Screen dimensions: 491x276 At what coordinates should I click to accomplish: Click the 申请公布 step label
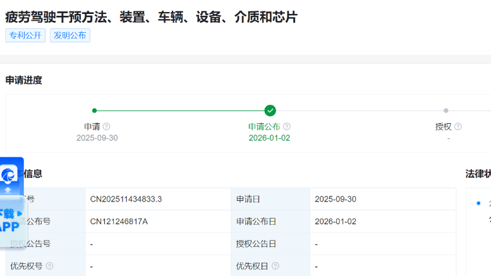pos(264,126)
